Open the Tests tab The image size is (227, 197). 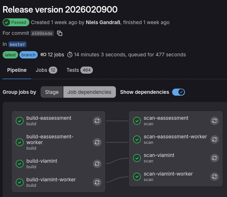click(80, 70)
